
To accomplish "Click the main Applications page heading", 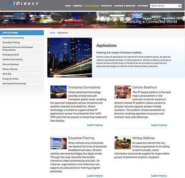I will pyautogui.click(x=106, y=46).
